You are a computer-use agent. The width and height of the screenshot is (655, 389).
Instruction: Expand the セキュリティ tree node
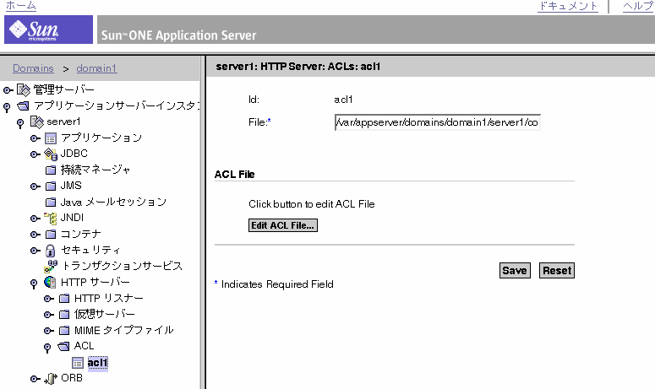35,251
